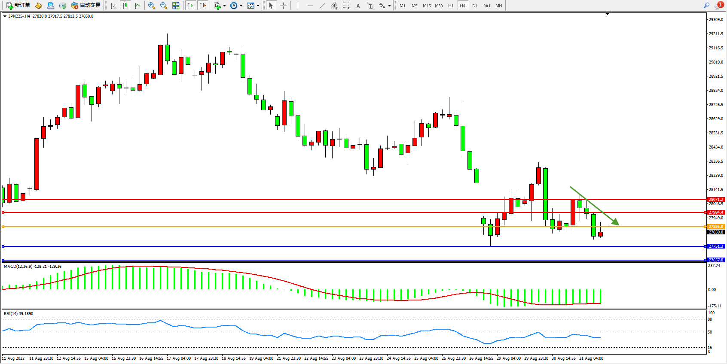Switch to the D1 timeframe
The height and width of the screenshot is (364, 727).
point(475,6)
